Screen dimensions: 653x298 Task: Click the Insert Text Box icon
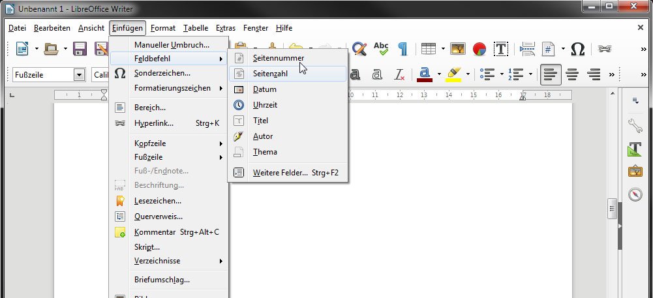(501, 49)
